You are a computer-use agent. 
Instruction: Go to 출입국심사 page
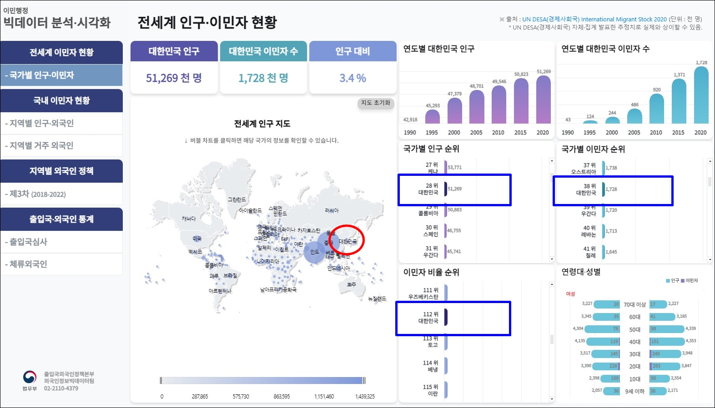[x=61, y=242]
